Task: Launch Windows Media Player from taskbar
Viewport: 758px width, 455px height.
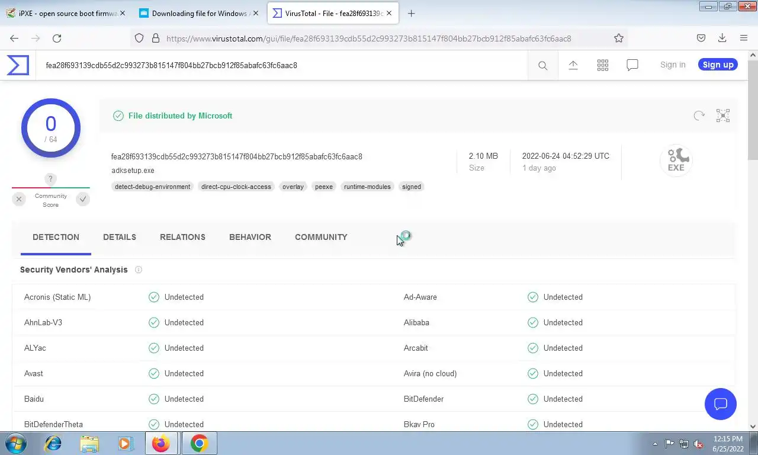Action: [125, 443]
